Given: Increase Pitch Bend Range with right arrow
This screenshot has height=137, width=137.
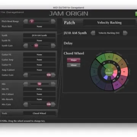Looking at the screenshot, I should point(53,21).
